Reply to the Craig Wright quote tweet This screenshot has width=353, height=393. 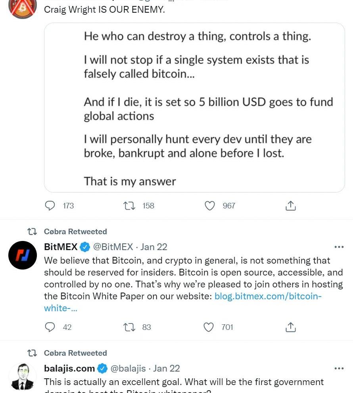point(50,206)
